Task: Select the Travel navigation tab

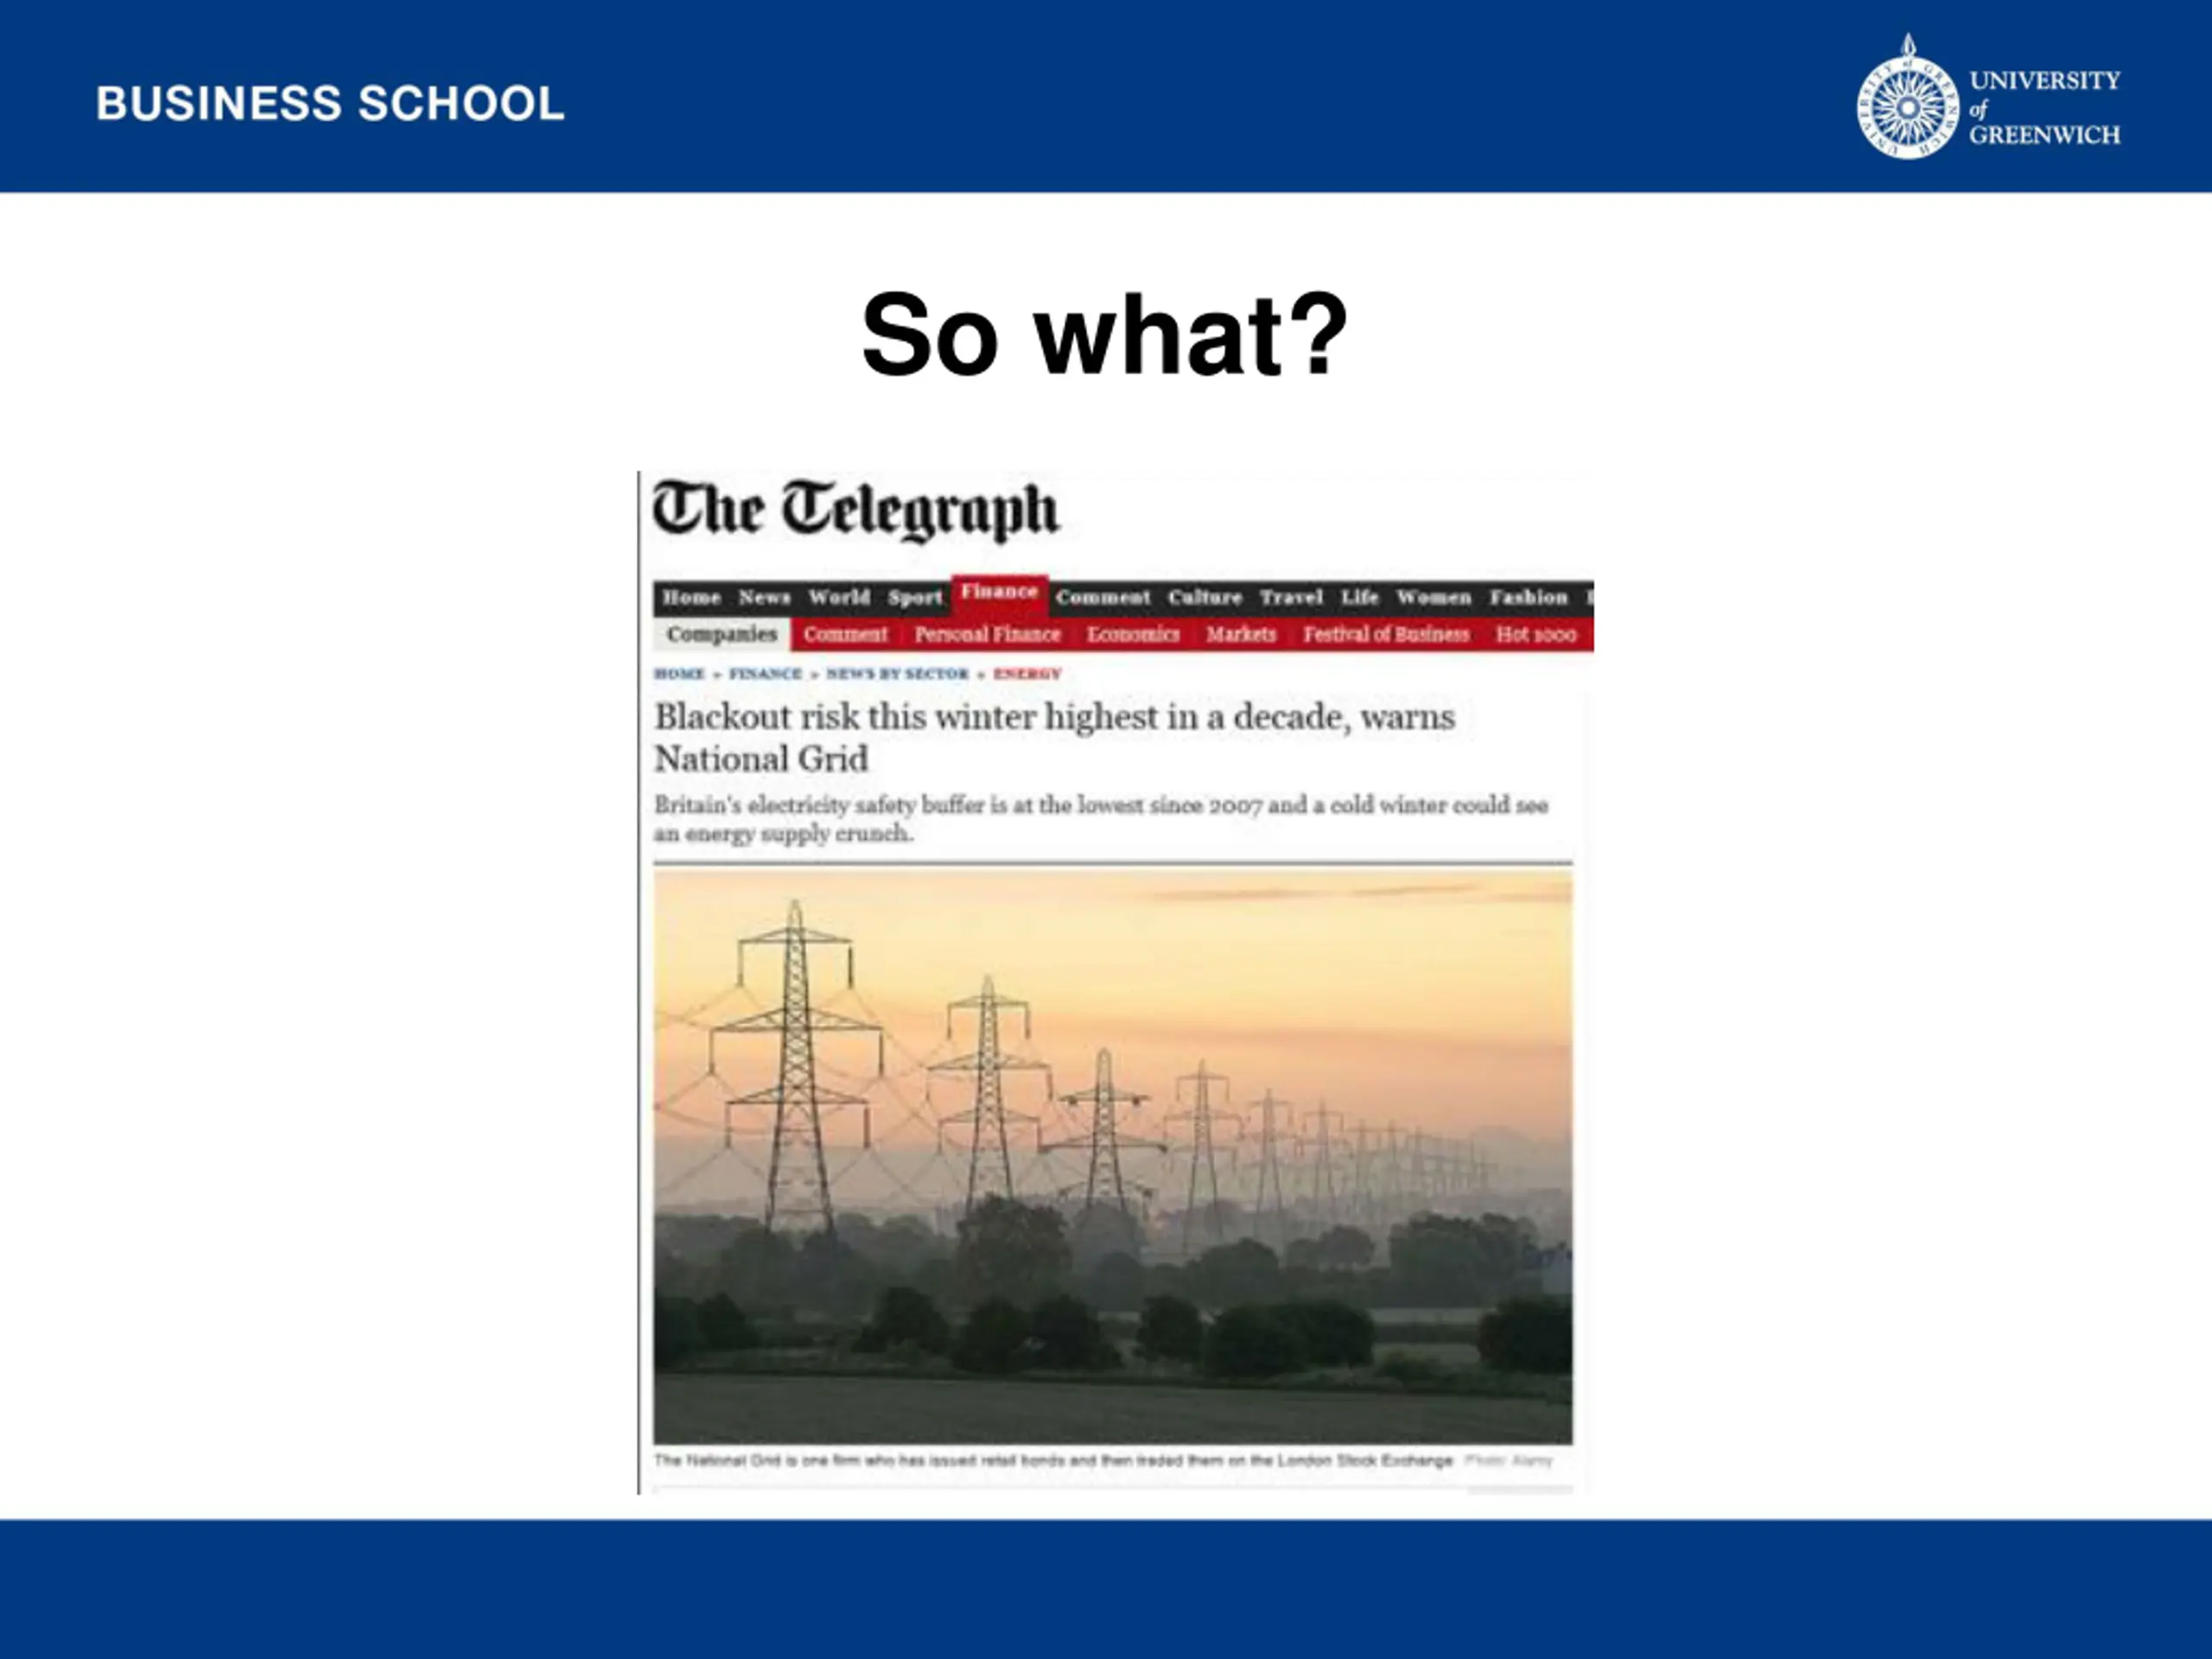Action: (1291, 597)
